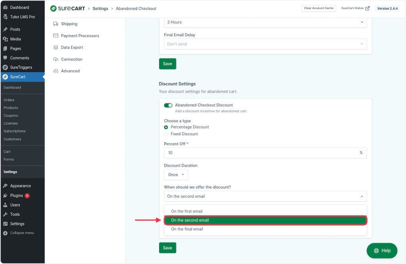The image size is (406, 264).
Task: Save the Discount Settings section
Action: pos(167,248)
